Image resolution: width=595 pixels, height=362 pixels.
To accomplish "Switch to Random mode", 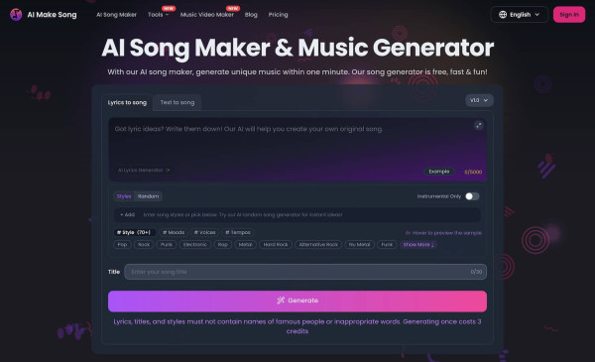I will click(x=149, y=196).
